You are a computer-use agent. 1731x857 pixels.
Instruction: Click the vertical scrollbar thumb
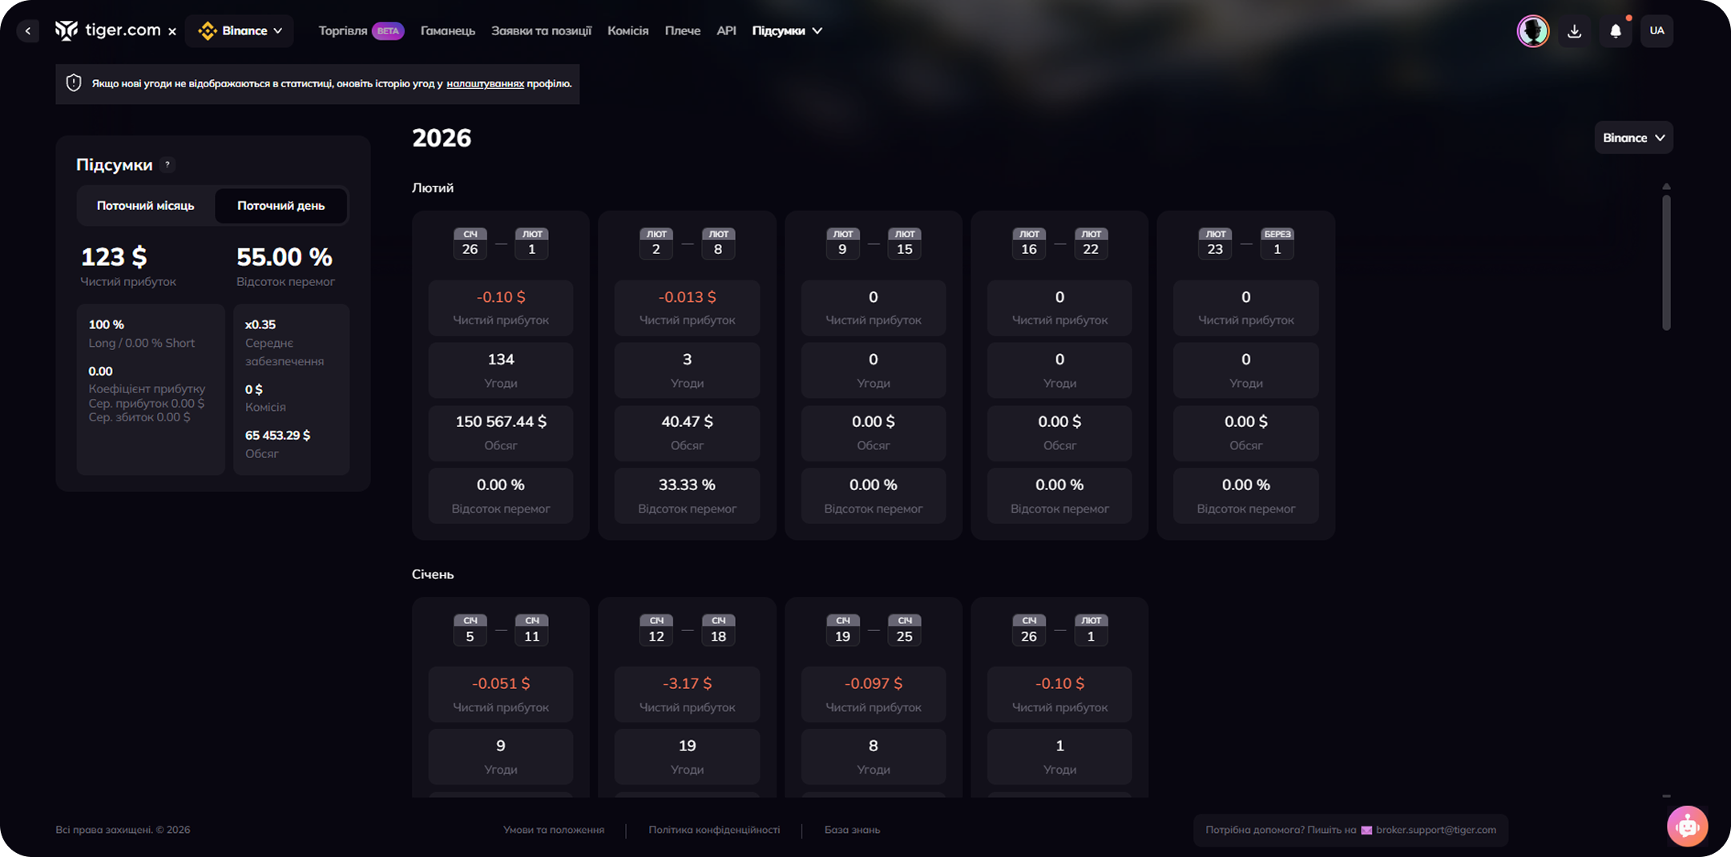pos(1666,262)
